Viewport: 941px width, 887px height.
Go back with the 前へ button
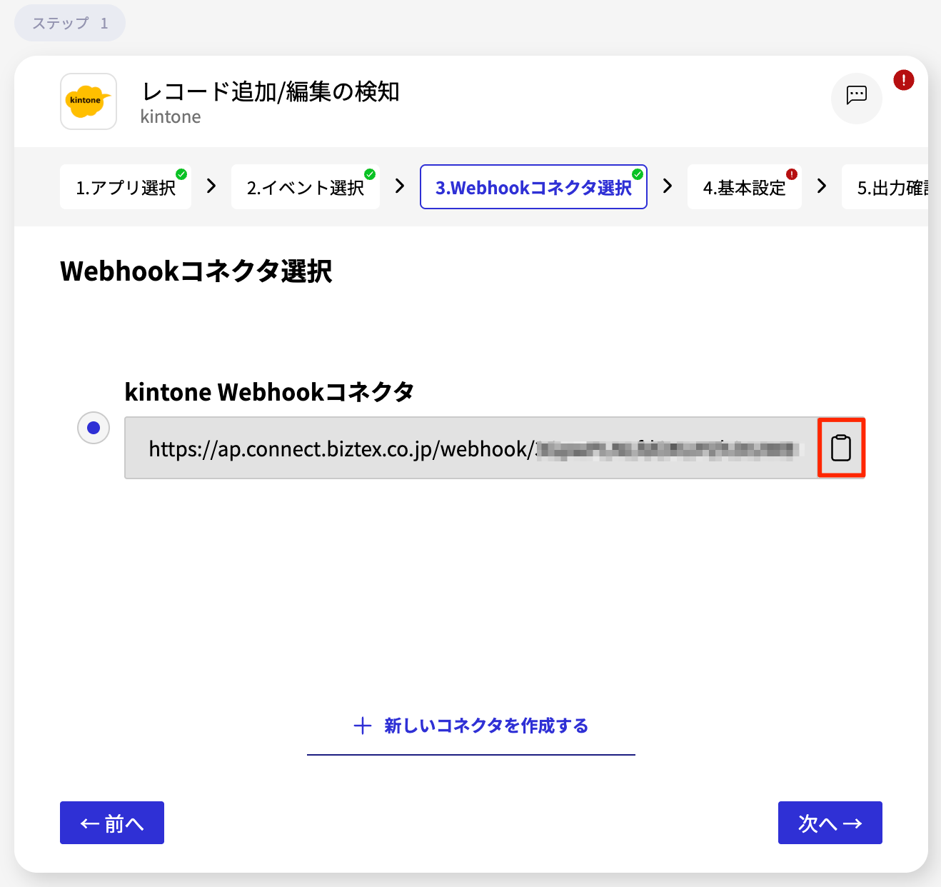(111, 823)
